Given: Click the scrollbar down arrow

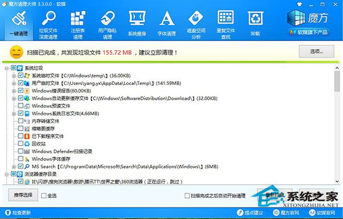Looking at the screenshot, I should pos(337,181).
